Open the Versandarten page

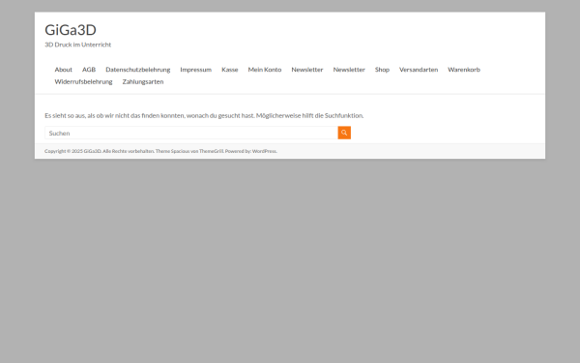pos(419,70)
